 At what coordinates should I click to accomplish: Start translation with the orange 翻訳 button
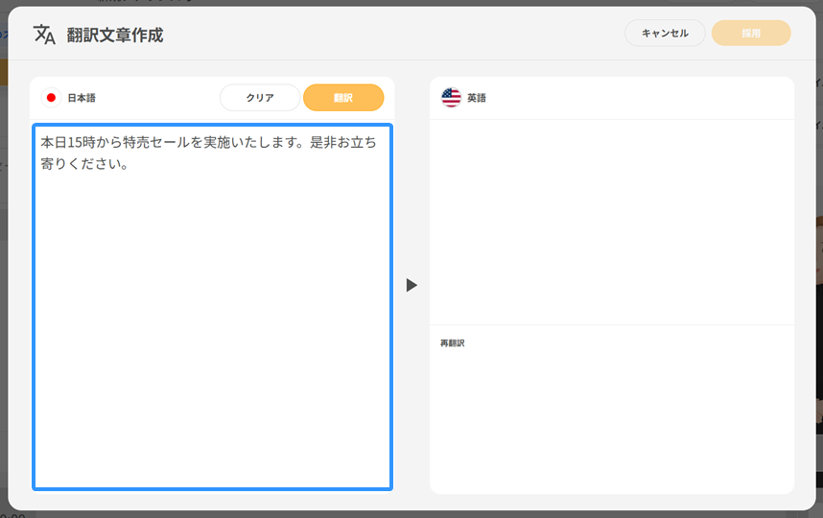click(x=343, y=98)
